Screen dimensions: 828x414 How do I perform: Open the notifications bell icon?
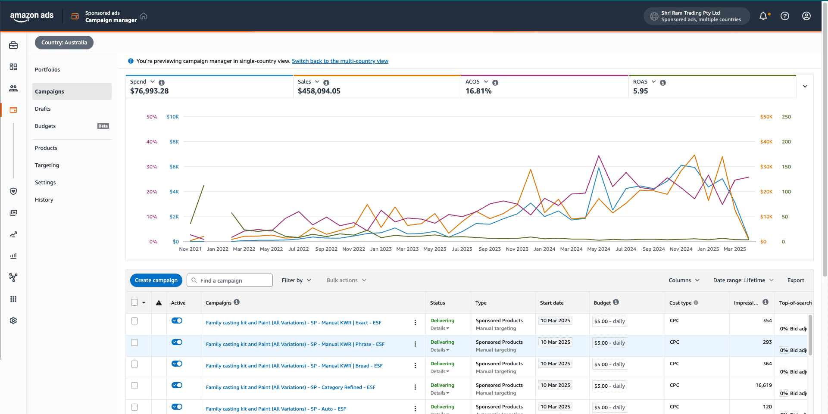[x=763, y=16]
